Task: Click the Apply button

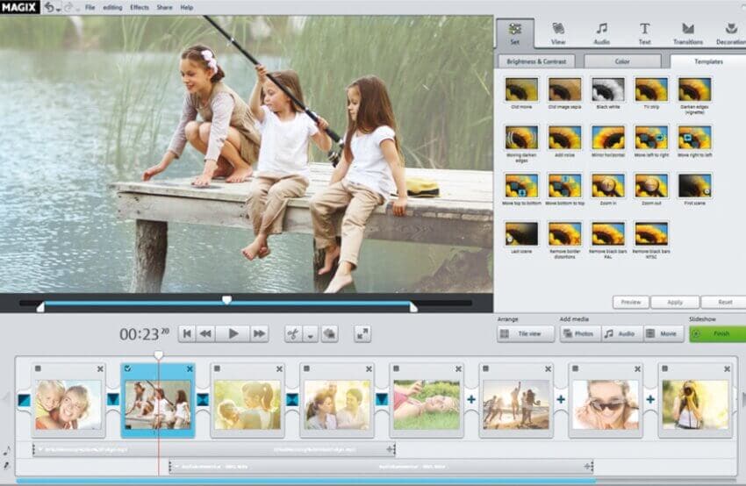Action: click(x=675, y=302)
